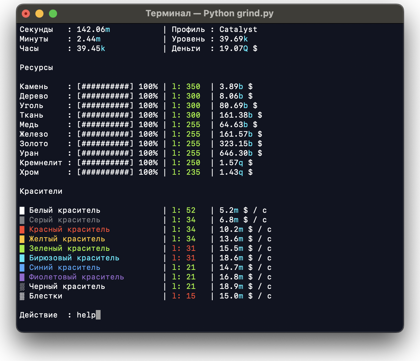Click the dotted black dye swatch
Viewport: 420px width, 361px height.
point(22,287)
